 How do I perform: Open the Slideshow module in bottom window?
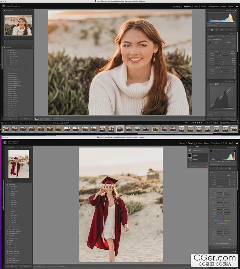(x=215, y=143)
